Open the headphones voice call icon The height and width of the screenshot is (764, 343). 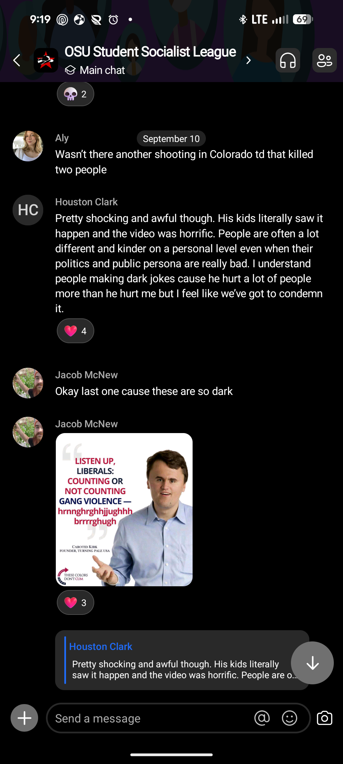[288, 61]
